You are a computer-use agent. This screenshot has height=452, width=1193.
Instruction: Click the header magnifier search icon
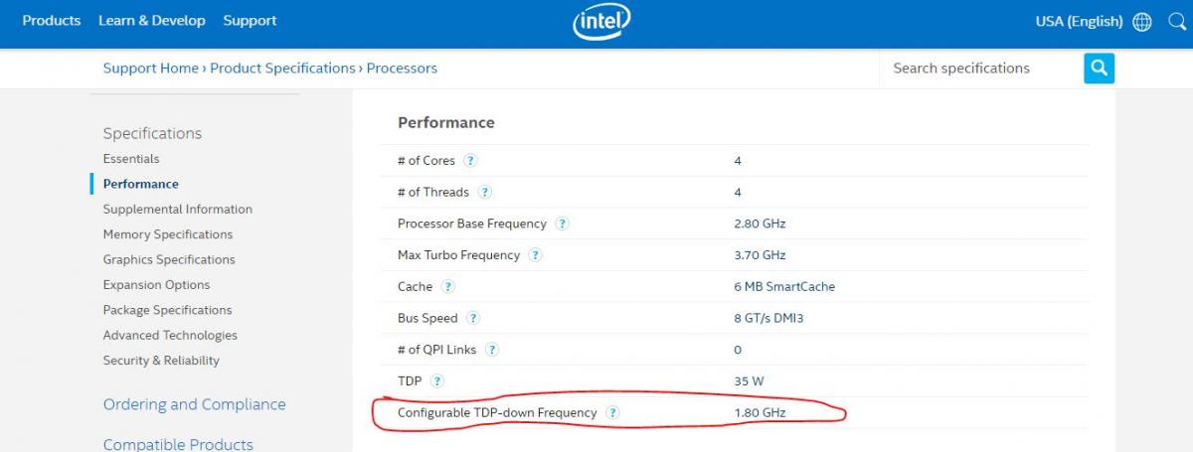1176,21
